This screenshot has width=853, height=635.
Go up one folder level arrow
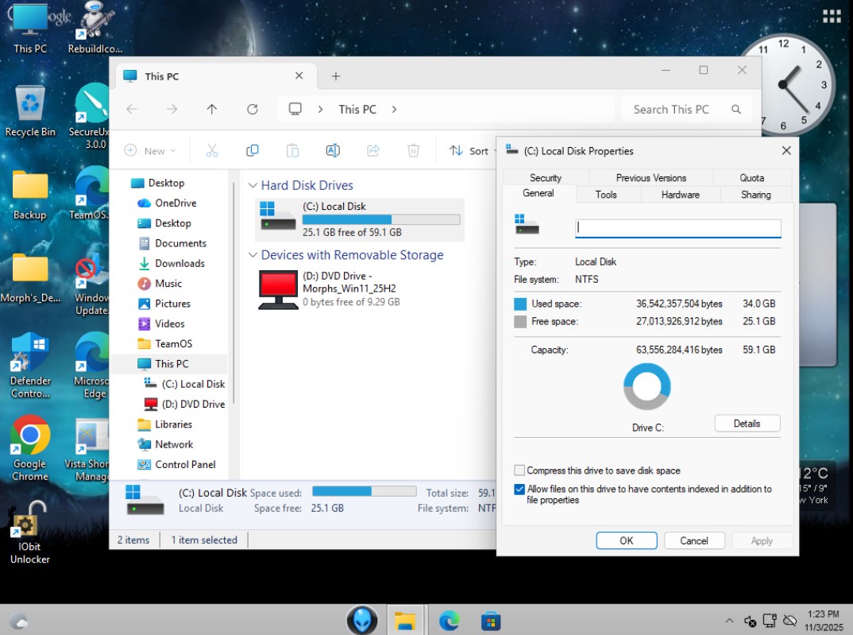(212, 110)
